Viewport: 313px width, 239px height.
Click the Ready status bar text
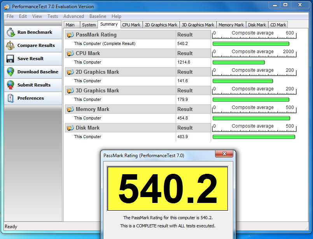pos(11,227)
